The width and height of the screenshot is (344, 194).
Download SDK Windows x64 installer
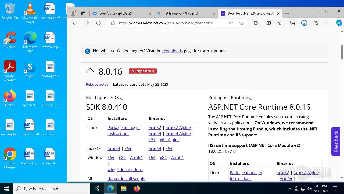[x=111, y=158]
